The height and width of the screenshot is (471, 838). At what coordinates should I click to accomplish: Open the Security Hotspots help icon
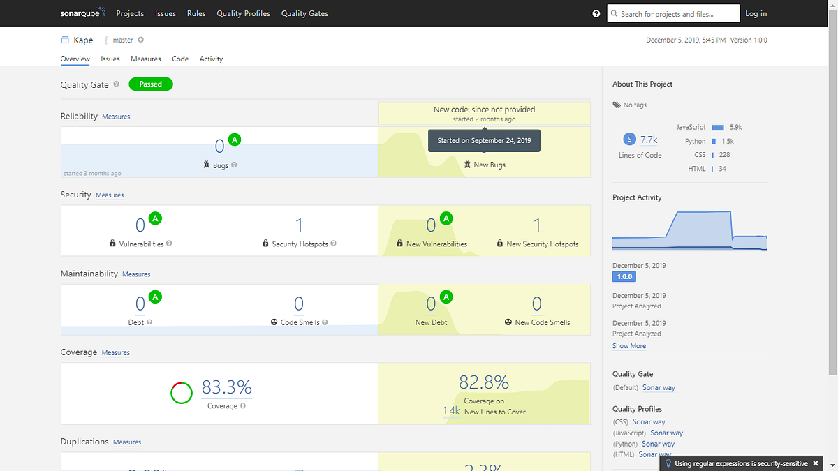pyautogui.click(x=333, y=244)
